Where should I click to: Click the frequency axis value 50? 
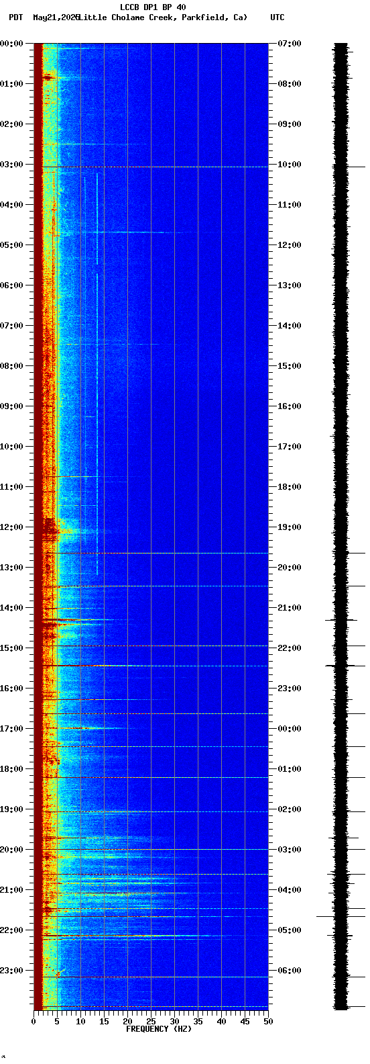268,1022
